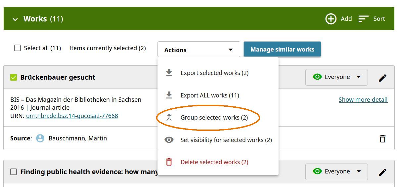The image size is (399, 187).
Task: Collapse the Works section chevron
Action: (15, 19)
